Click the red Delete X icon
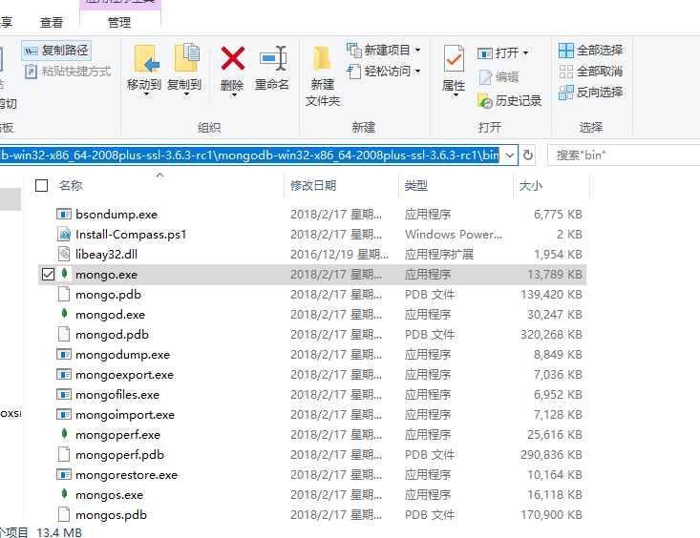Screen dimensions: 700x538 (233, 58)
